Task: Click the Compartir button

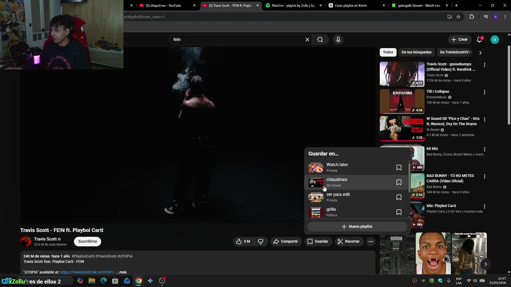Action: [x=285, y=242]
